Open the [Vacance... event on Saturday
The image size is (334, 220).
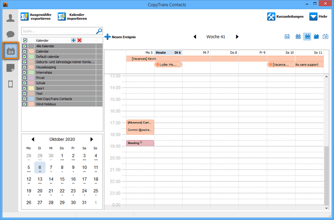[281, 64]
